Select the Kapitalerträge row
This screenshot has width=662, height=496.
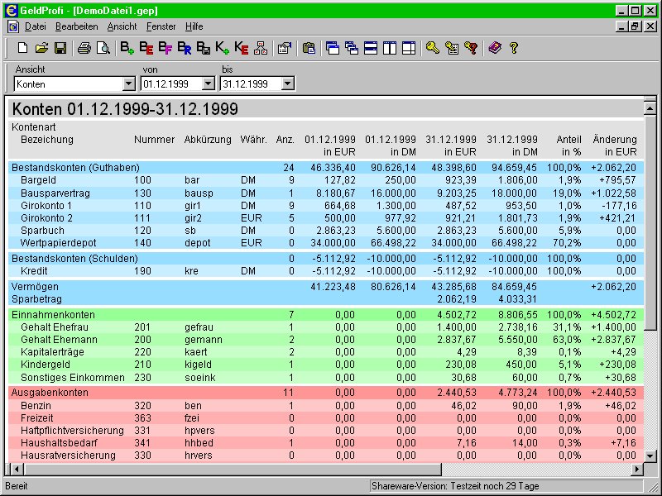(326, 352)
